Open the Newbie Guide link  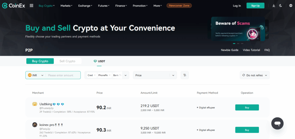[x=230, y=50]
